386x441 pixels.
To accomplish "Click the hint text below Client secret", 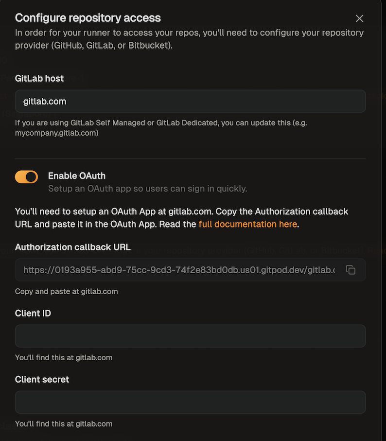I will [64, 423].
